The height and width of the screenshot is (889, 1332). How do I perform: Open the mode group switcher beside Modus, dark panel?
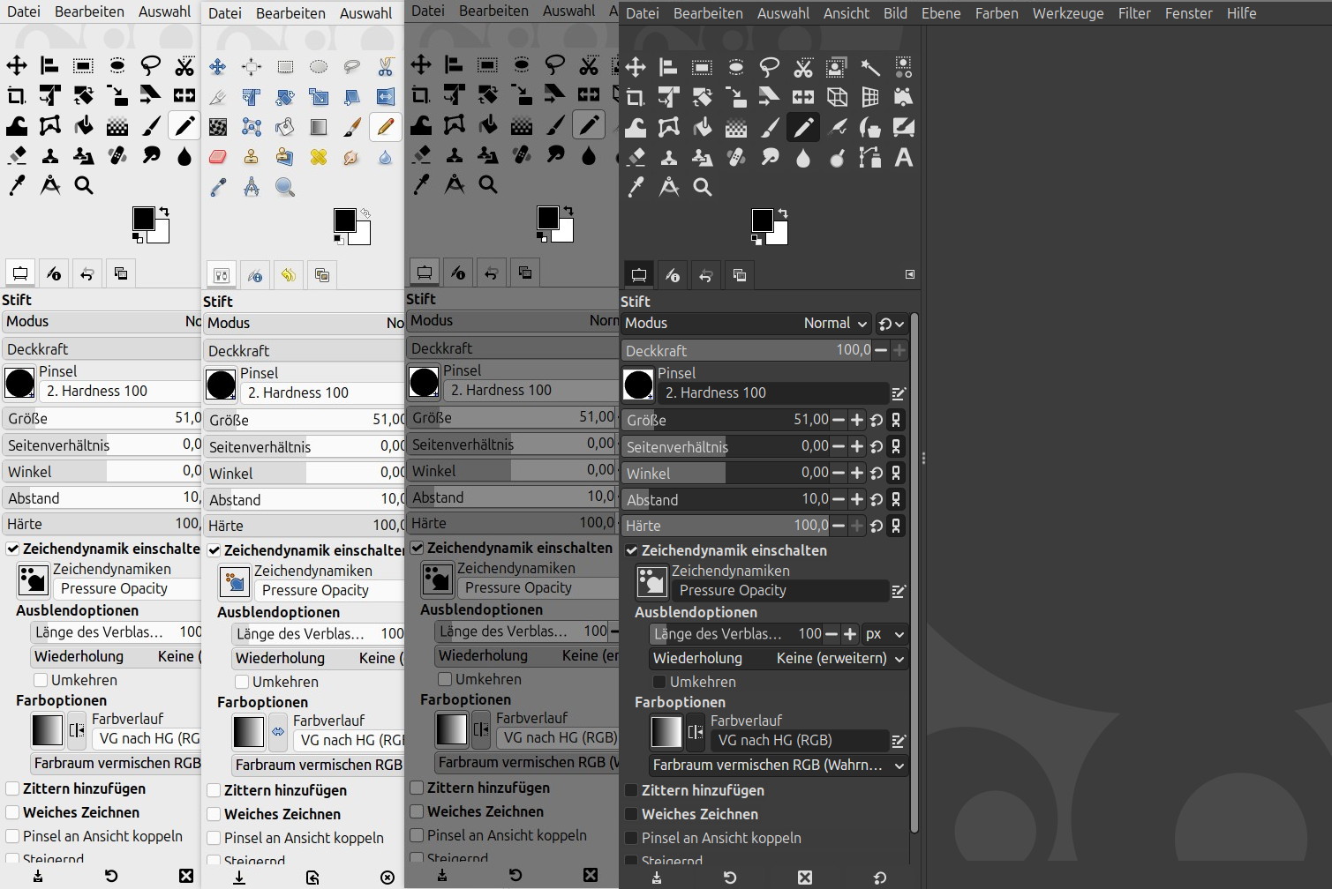[x=892, y=324]
